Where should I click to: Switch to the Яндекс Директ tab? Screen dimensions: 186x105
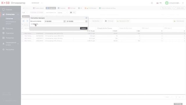point(38,8)
